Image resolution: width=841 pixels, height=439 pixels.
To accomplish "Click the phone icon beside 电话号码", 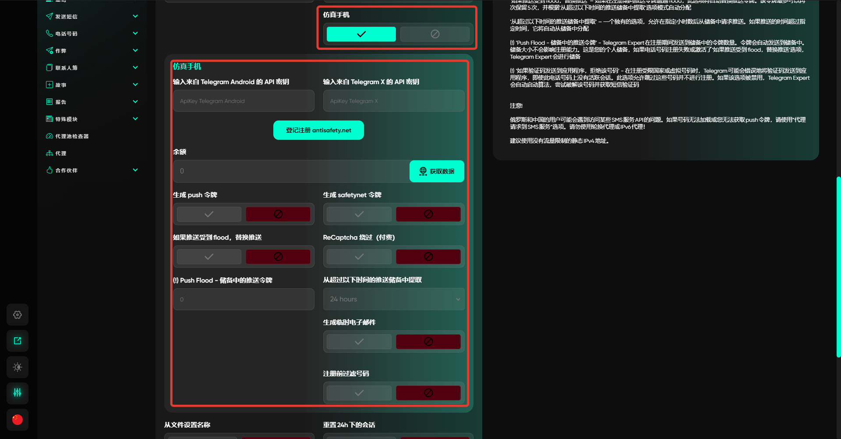I will (x=49, y=33).
